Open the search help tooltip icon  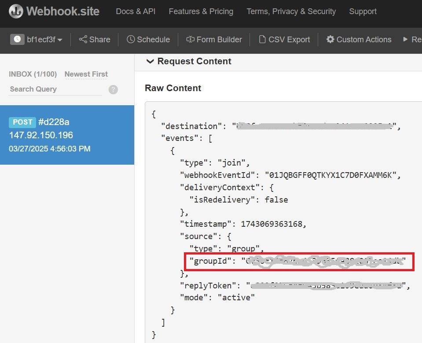[113, 90]
